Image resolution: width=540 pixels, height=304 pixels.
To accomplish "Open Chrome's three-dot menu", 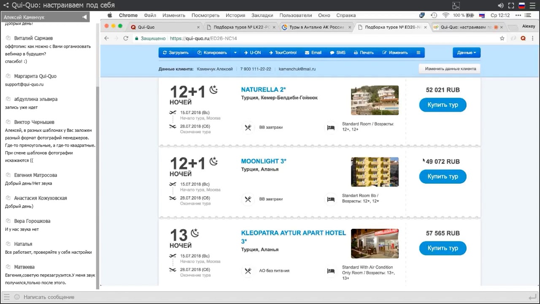I will tap(533, 38).
